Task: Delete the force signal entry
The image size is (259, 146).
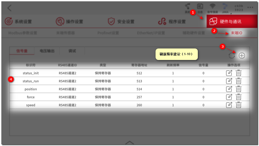Action: point(238,97)
